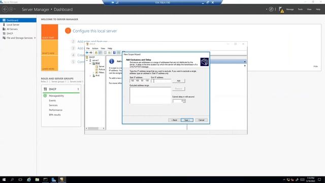Click Configure this local server link

[x=95, y=31]
